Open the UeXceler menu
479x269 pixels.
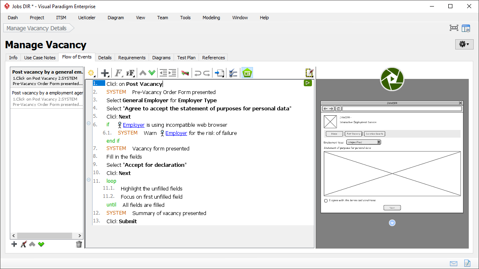pos(87,18)
